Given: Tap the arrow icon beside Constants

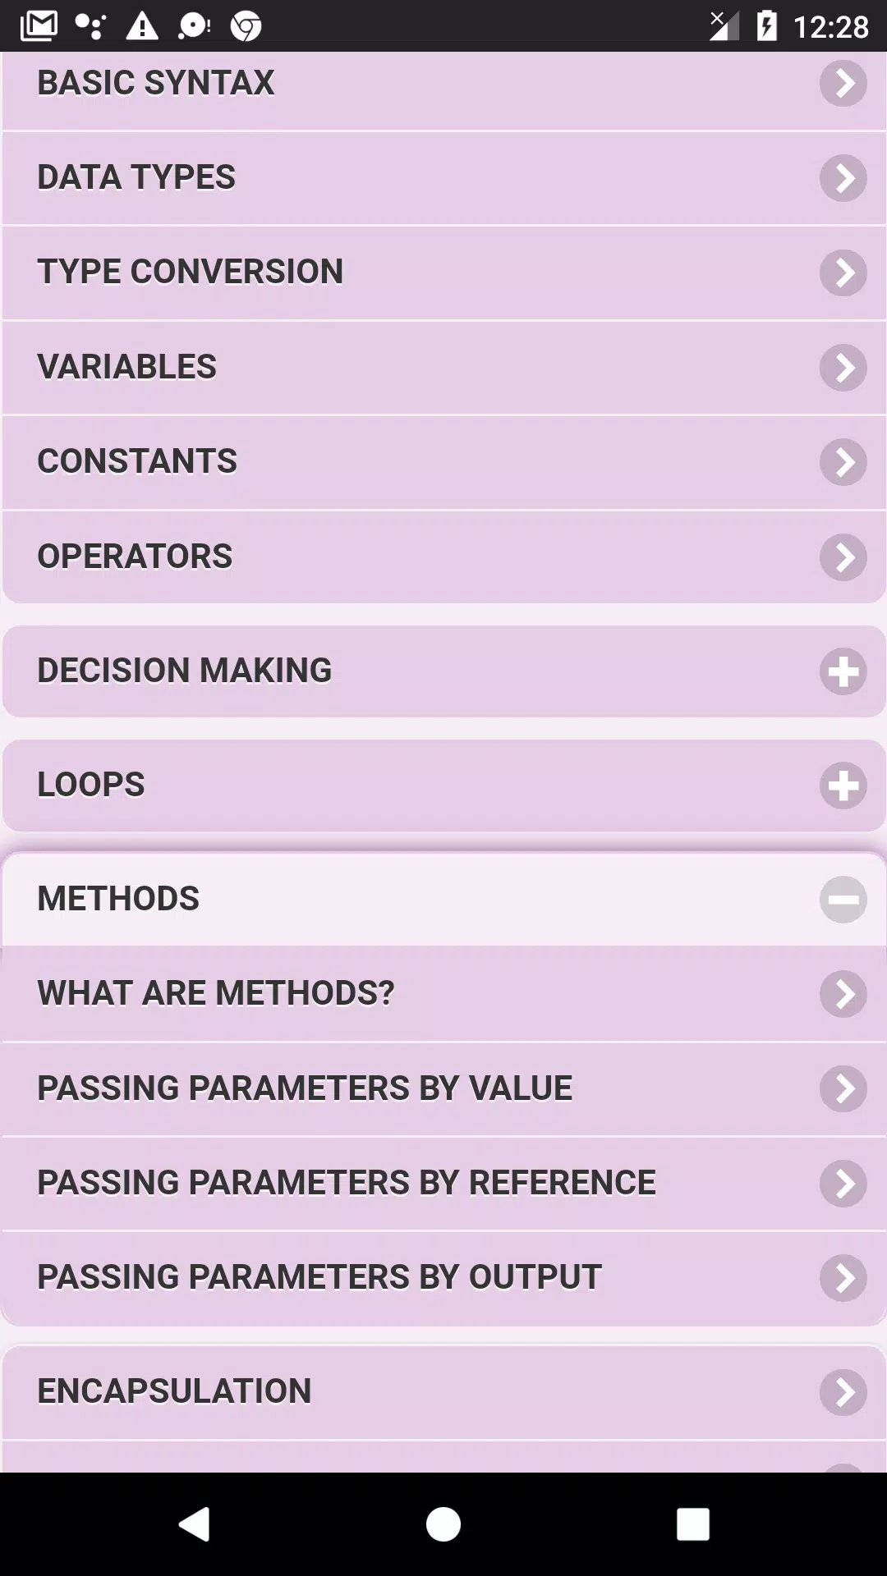Looking at the screenshot, I should click(x=843, y=463).
